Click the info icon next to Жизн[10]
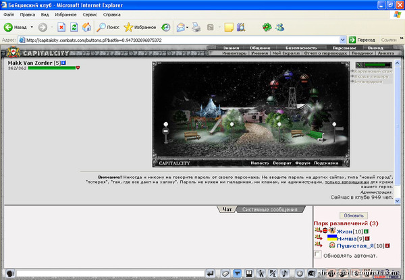The height and width of the screenshot is (280, 405). point(366,231)
